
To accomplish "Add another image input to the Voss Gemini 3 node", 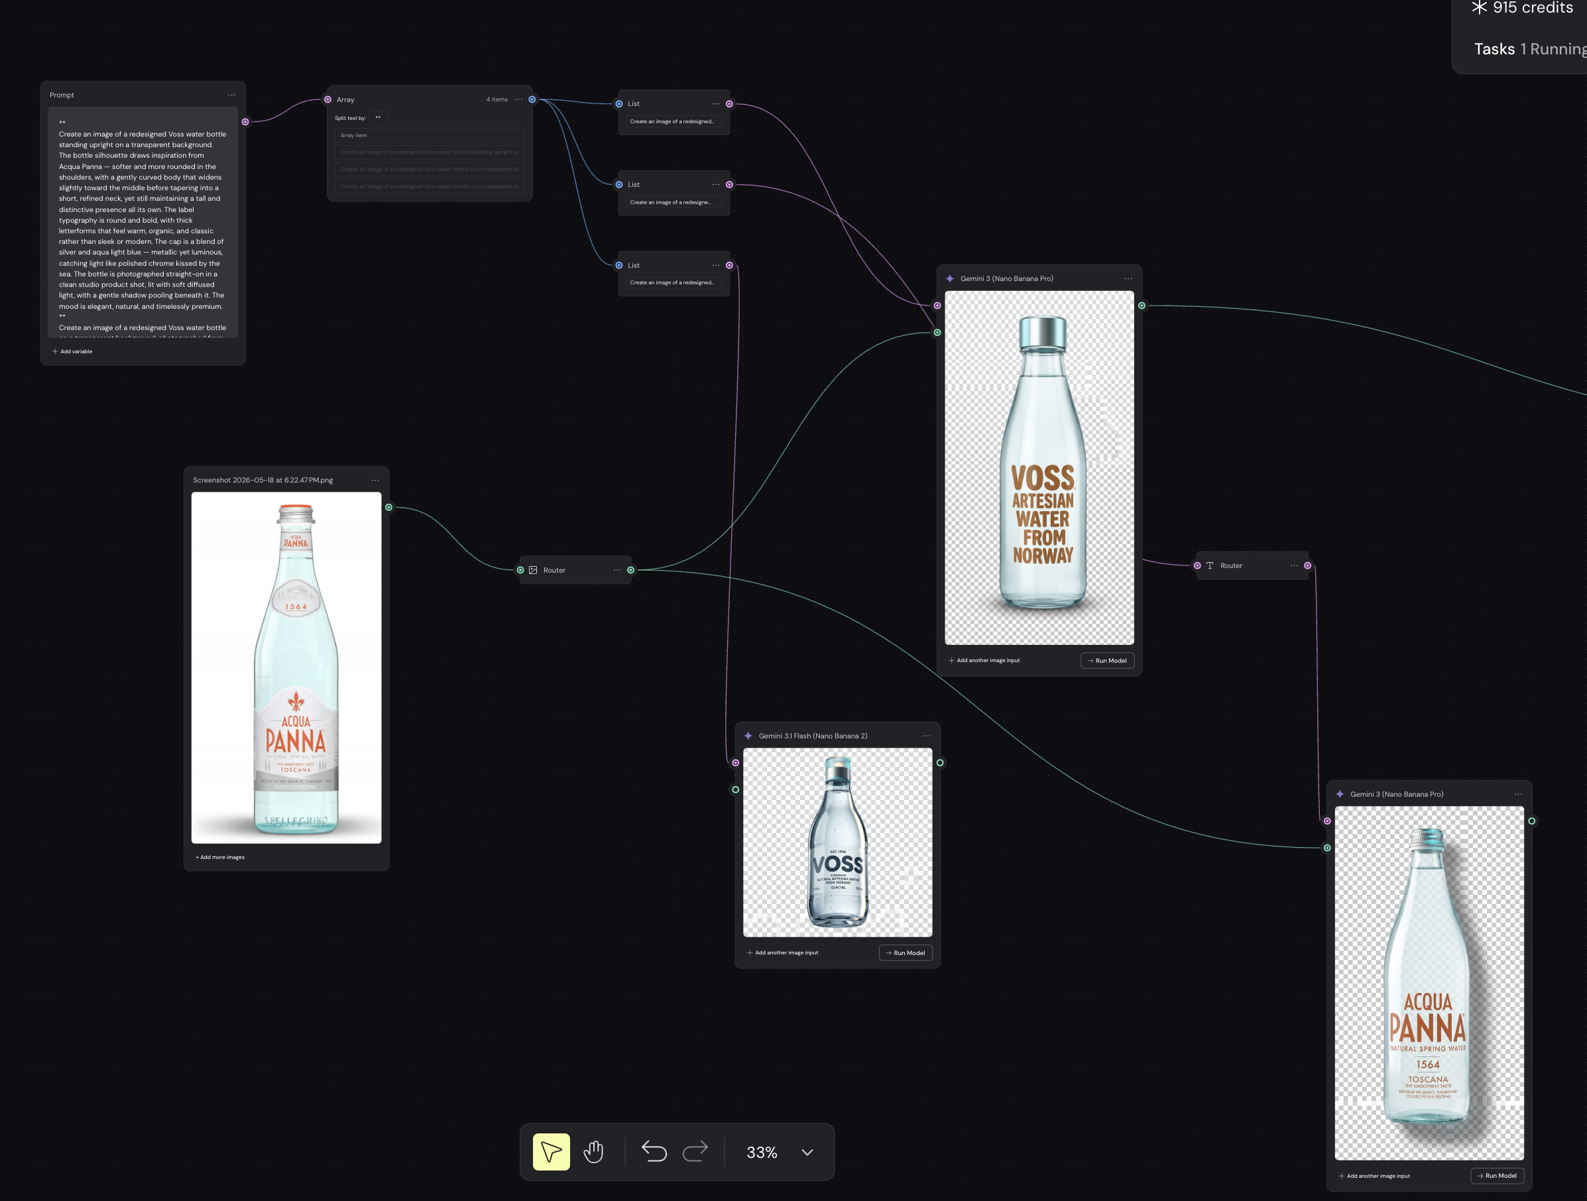I will [x=984, y=660].
